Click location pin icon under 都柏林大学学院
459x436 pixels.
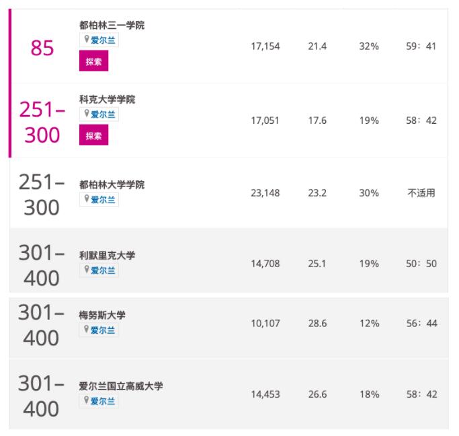coord(86,200)
